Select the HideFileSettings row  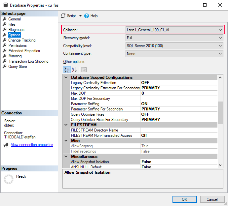tap(143, 151)
